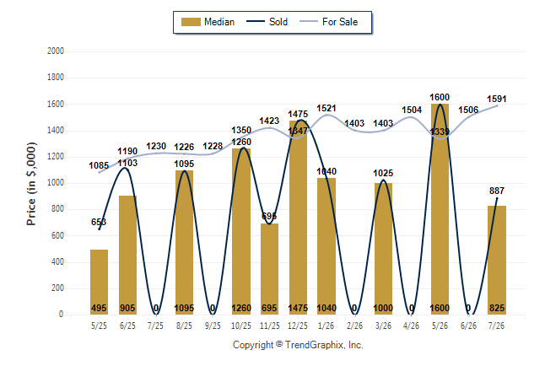Select the 12/25 median bar of 1475
The height and width of the screenshot is (366, 545).
tap(298, 218)
